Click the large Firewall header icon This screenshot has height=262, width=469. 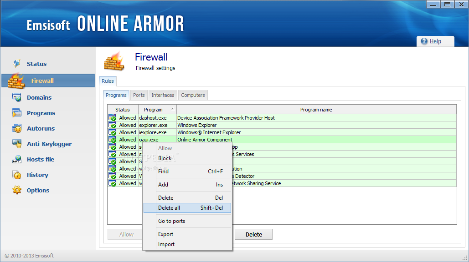click(114, 61)
